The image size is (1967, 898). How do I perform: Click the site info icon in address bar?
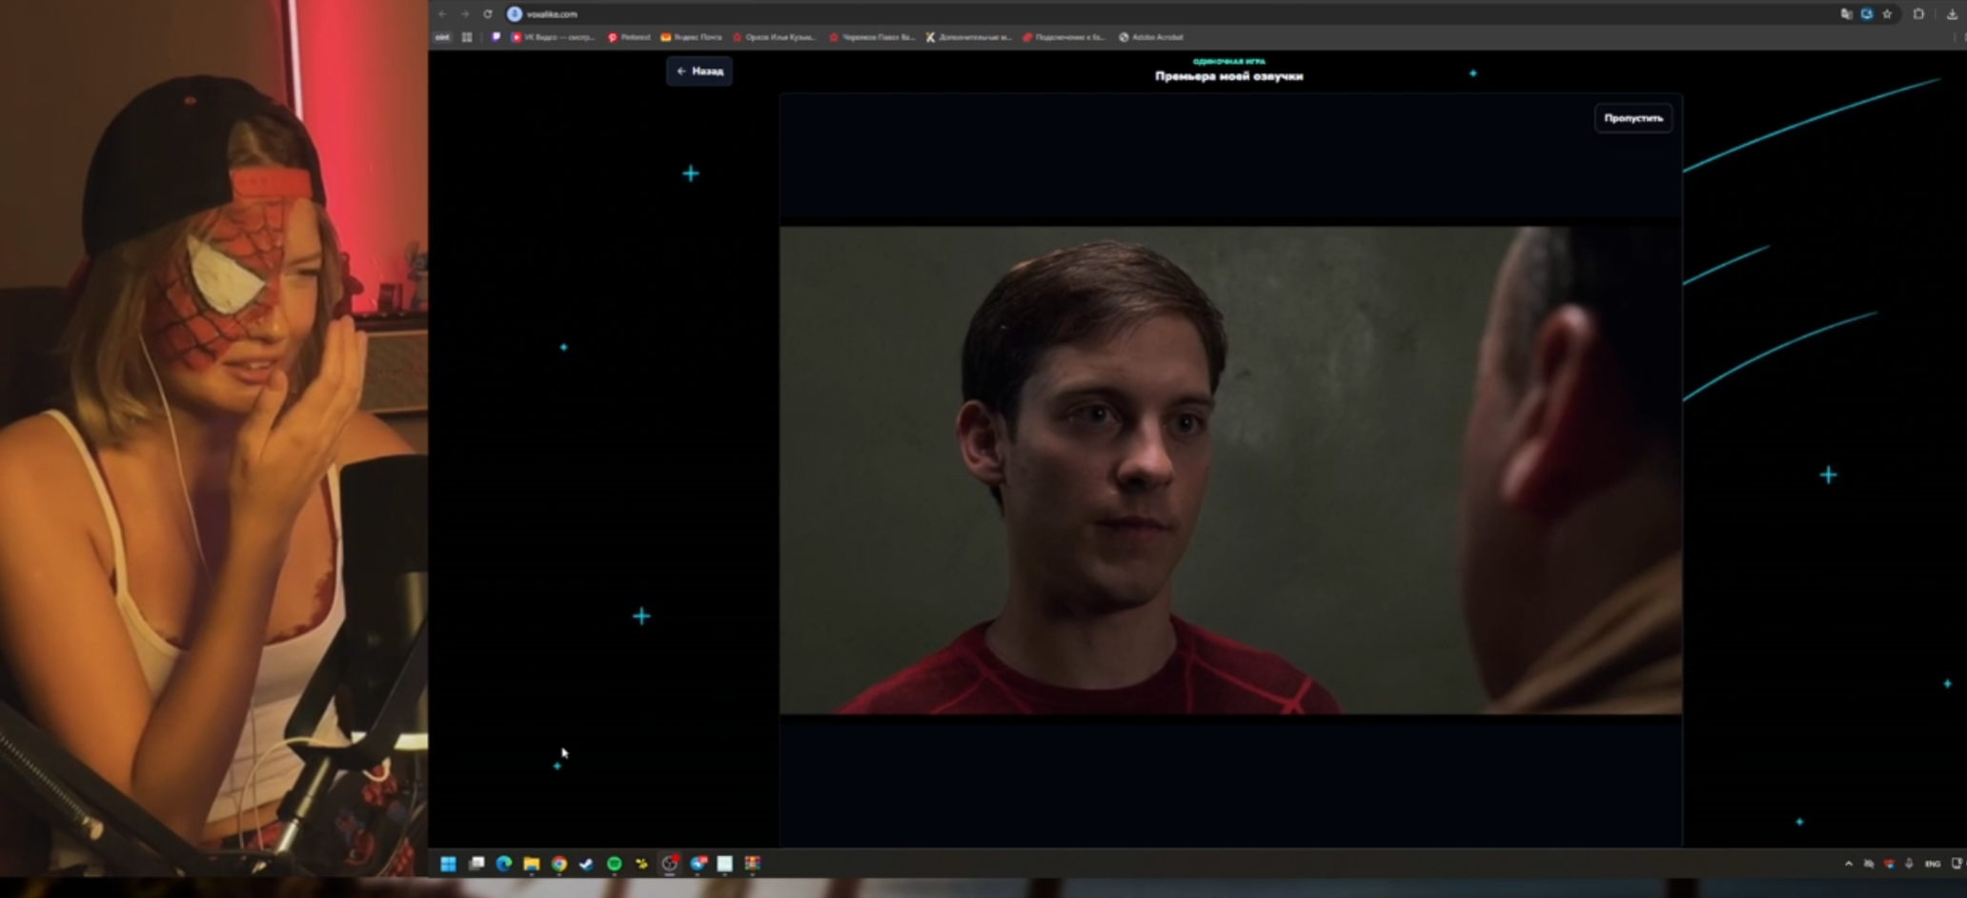click(515, 14)
